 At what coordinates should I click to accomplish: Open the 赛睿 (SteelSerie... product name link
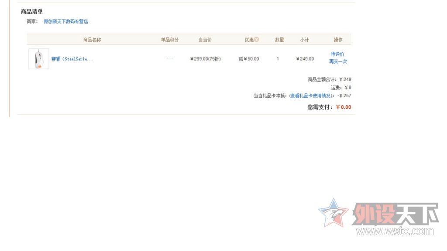72,59
